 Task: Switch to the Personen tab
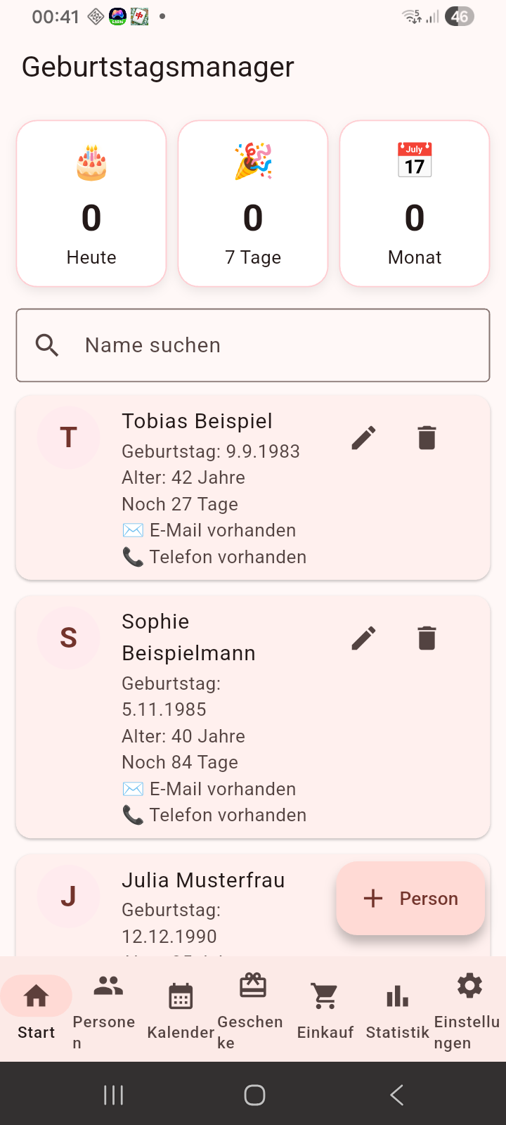click(108, 1009)
